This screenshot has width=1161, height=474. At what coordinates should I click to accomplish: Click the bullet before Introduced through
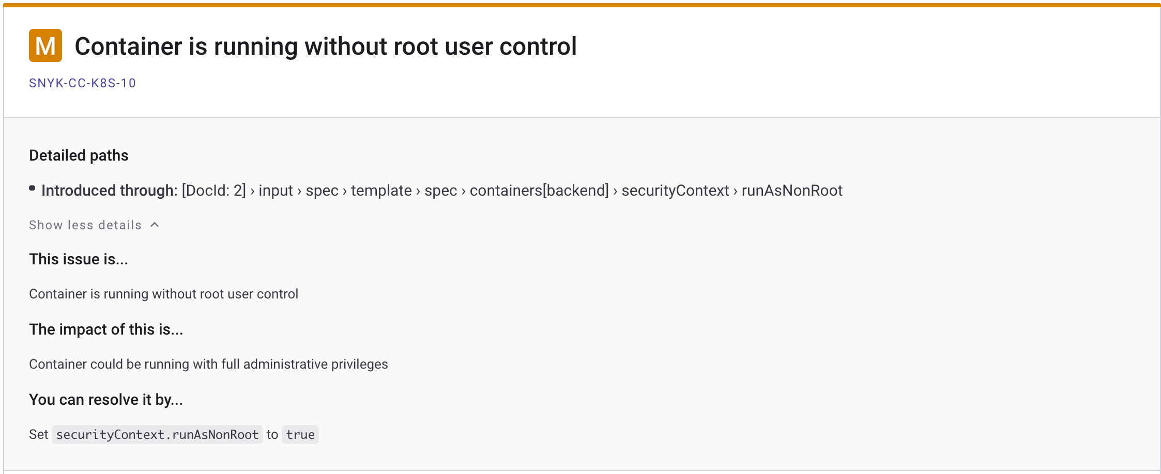[32, 188]
